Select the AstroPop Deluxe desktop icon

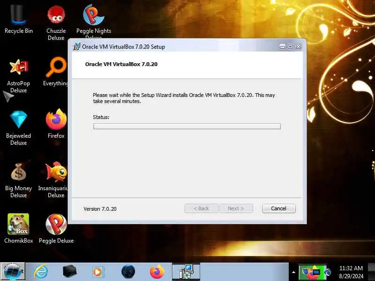pyautogui.click(x=18, y=76)
